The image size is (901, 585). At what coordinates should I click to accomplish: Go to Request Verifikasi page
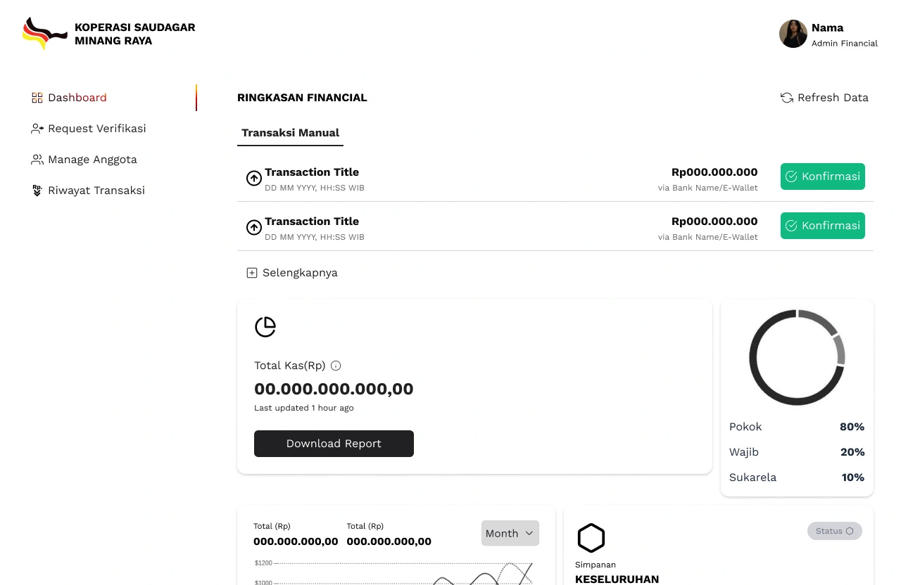tap(97, 129)
